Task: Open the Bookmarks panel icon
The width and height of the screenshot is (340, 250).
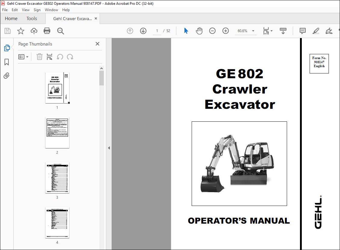Action: pos(7,62)
